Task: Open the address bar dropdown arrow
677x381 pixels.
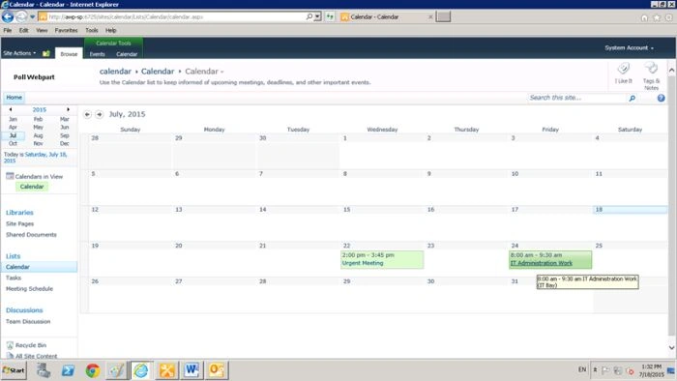Action: (318, 16)
